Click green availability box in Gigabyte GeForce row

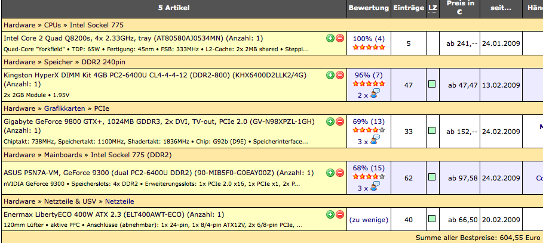pyautogui.click(x=432, y=130)
